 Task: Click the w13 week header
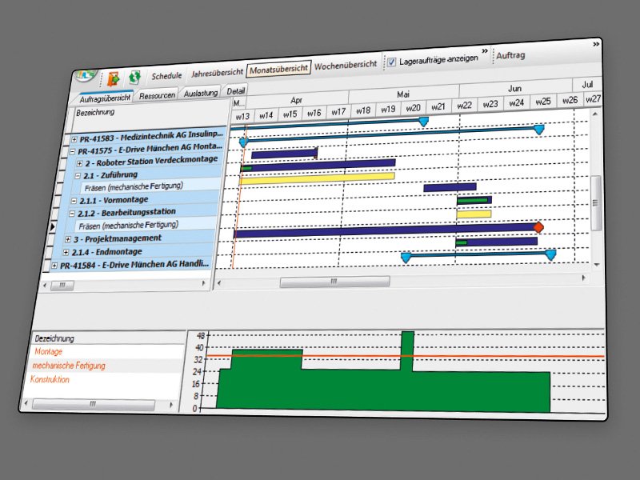point(242,116)
